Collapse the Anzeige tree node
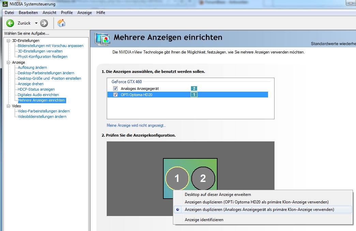Screen dimensions: 356x231 click(x=9, y=62)
